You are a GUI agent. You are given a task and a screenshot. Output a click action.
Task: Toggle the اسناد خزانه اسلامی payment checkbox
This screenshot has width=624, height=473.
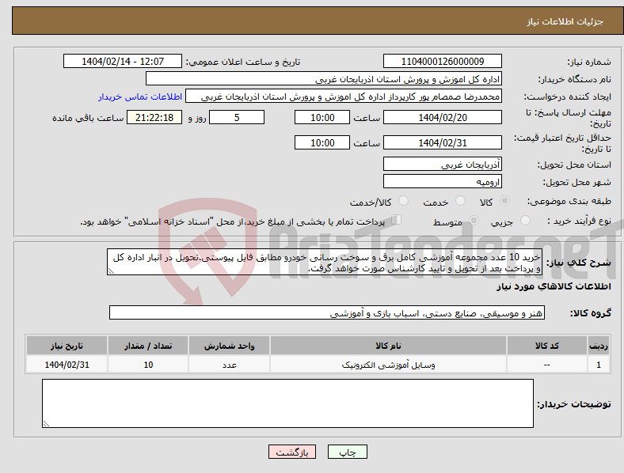pyautogui.click(x=397, y=220)
